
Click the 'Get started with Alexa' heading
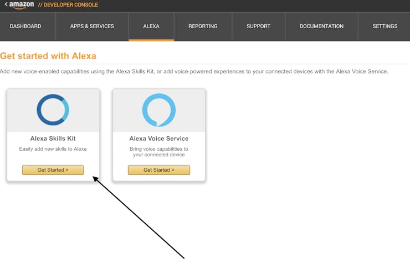(48, 56)
